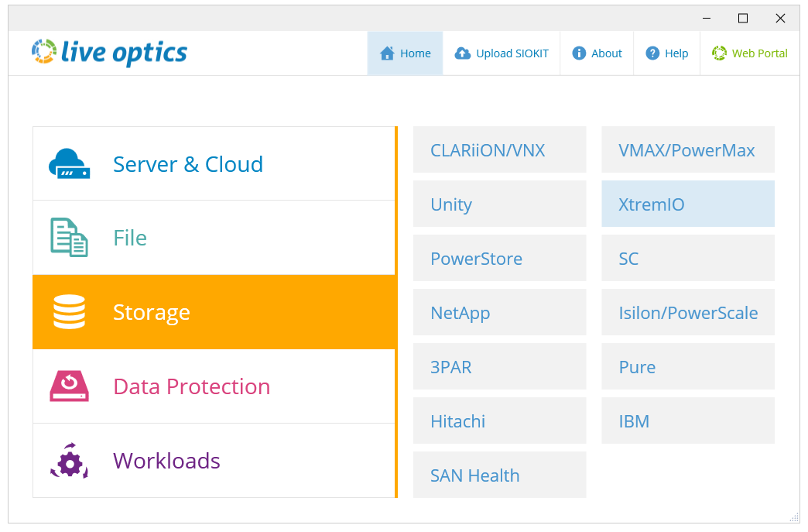The image size is (808, 532).
Task: Select the Data Protection category
Action: tap(214, 386)
